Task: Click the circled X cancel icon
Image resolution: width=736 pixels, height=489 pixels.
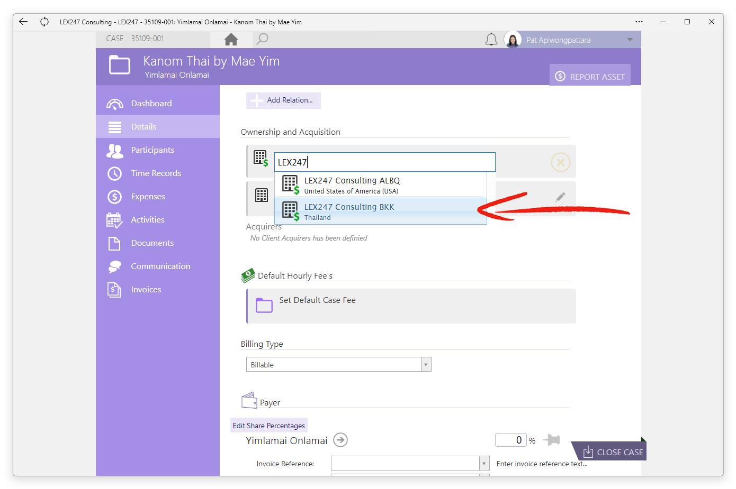Action: pos(561,162)
